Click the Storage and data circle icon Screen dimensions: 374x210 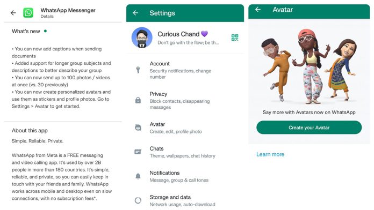[138, 200]
